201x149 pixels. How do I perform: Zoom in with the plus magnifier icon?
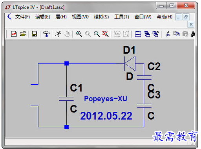tap(79, 34)
